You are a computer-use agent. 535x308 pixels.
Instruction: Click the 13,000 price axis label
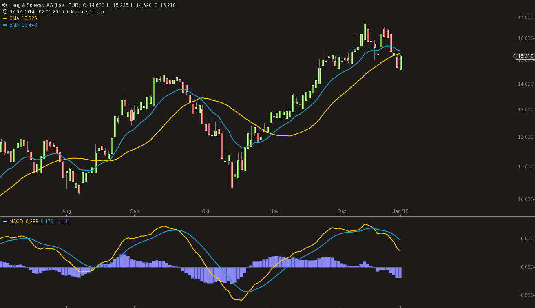coord(525,110)
